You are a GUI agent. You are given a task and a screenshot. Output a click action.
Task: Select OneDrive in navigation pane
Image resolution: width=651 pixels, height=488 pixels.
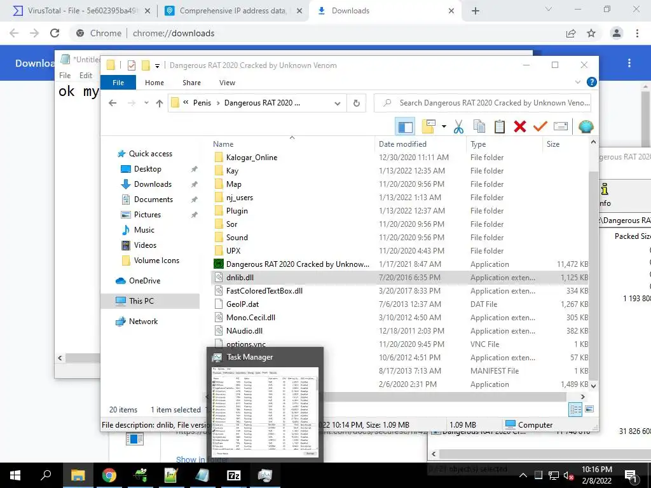[144, 281]
